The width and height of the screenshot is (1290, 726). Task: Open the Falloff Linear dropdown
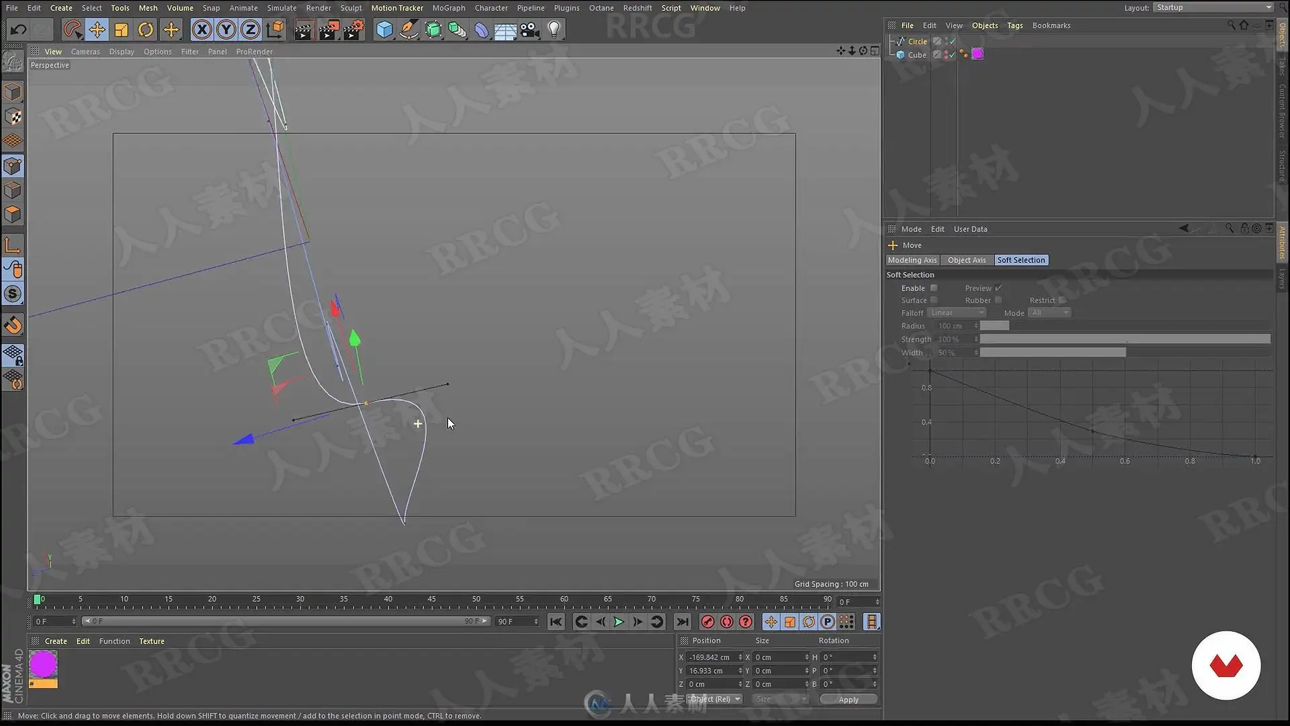957,313
